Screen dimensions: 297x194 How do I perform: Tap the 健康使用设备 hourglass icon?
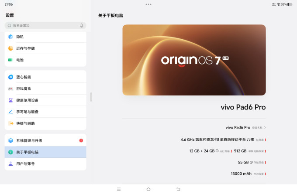(10, 100)
